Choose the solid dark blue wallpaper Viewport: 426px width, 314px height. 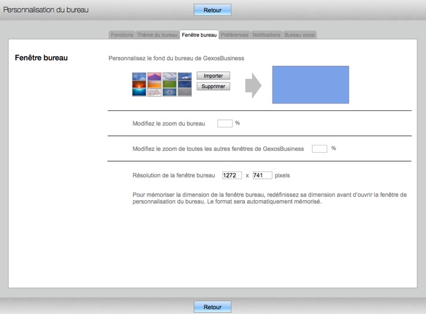[185, 84]
